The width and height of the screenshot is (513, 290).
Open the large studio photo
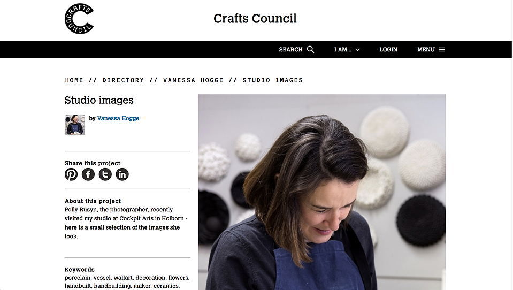click(x=321, y=192)
